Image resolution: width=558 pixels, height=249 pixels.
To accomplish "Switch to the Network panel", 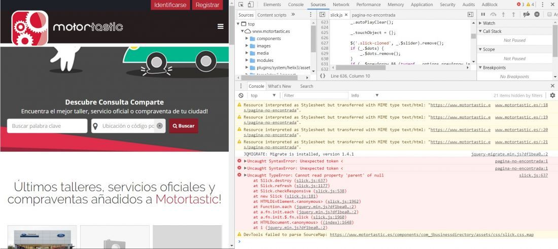I will [341, 5].
